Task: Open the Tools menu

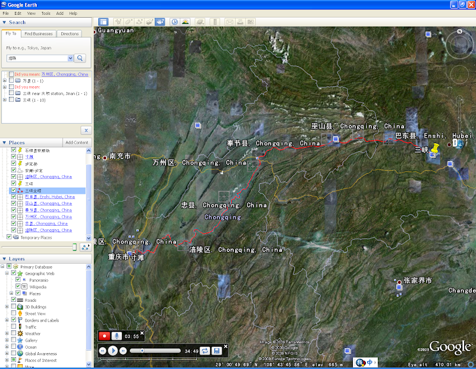Action: click(46, 13)
